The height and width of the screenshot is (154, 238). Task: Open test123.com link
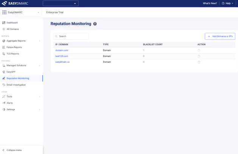(62, 56)
